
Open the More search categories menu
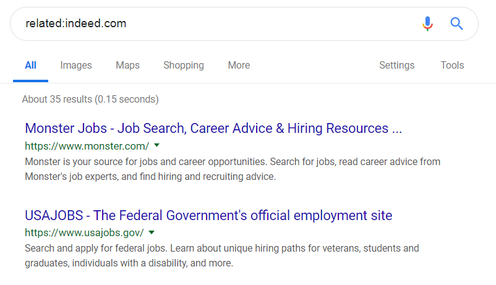point(239,65)
